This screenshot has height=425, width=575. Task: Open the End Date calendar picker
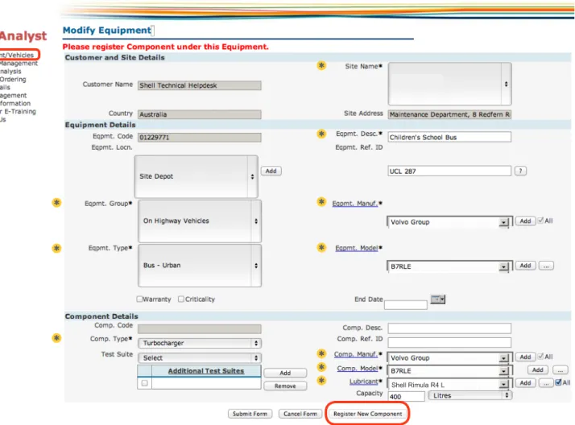(x=438, y=299)
